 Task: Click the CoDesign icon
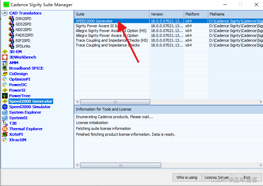[5, 74]
